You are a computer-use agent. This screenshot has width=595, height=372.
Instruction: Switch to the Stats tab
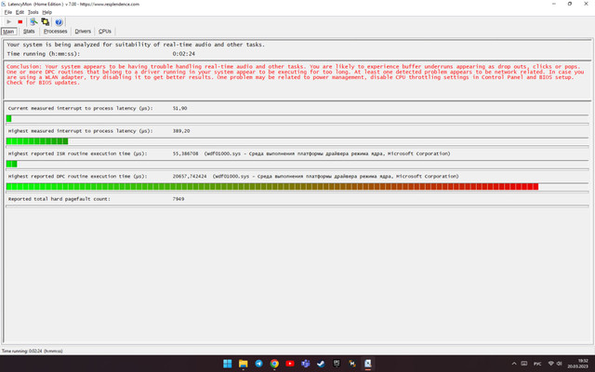[29, 32]
